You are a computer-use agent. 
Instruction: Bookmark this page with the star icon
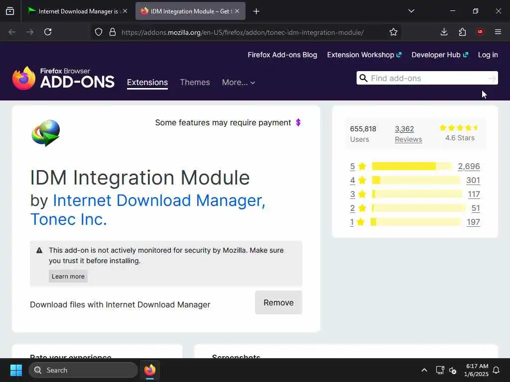(x=393, y=32)
